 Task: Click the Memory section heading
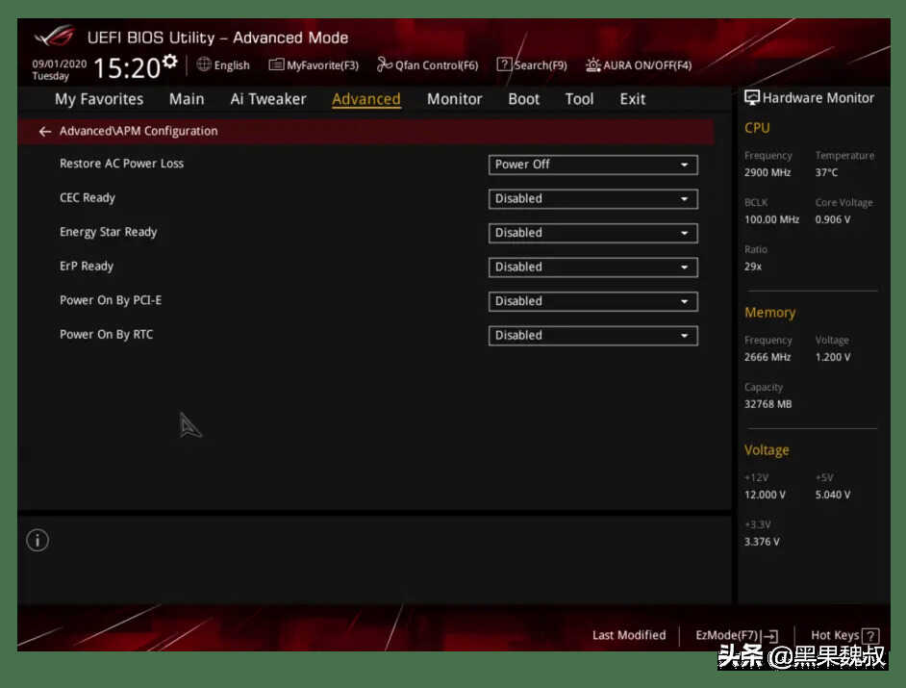[770, 312]
